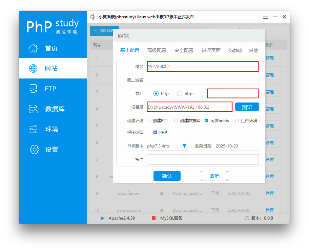
Task: Close the phpstudy window
Action: click(284, 17)
